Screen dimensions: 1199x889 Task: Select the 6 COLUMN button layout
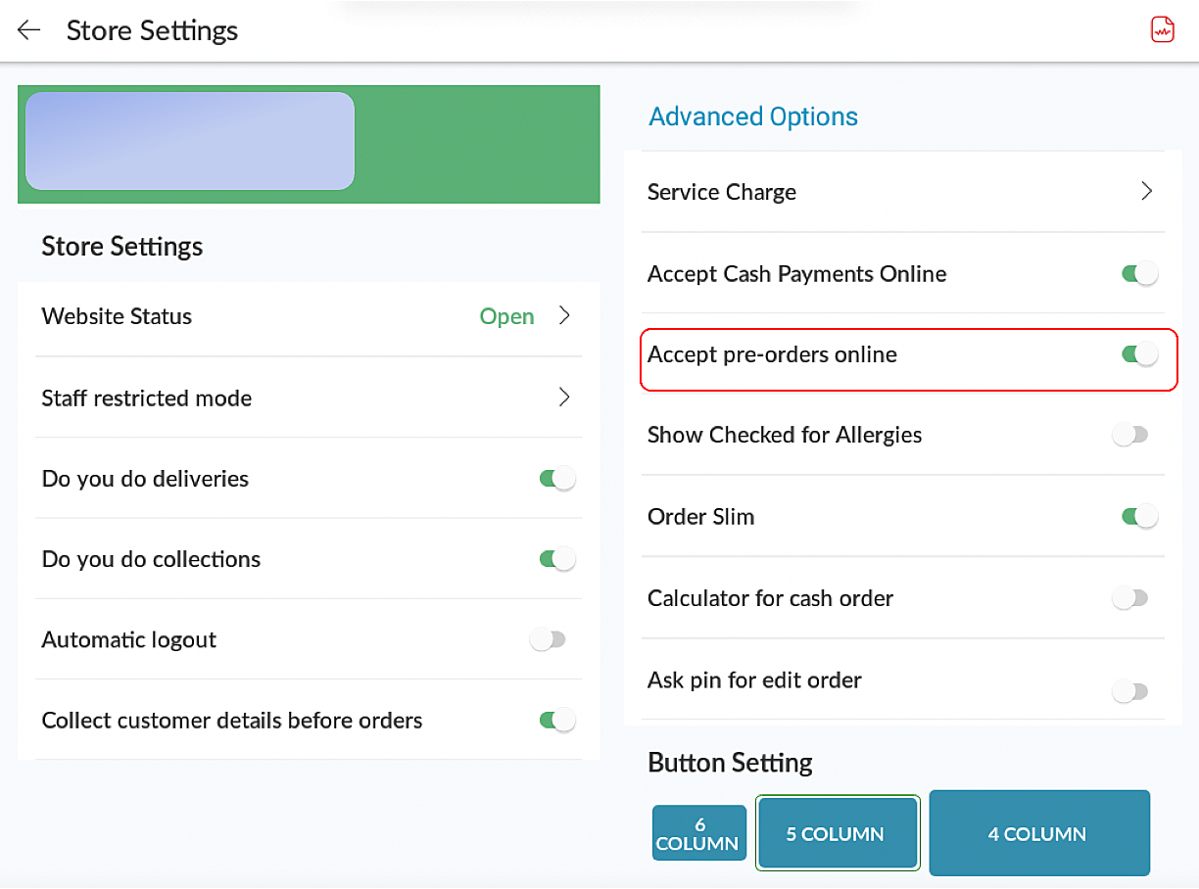click(x=699, y=833)
